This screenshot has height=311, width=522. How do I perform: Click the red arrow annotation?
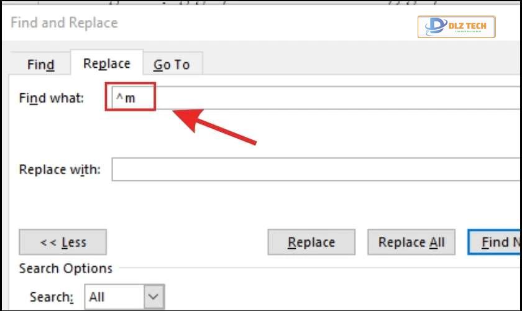click(214, 127)
